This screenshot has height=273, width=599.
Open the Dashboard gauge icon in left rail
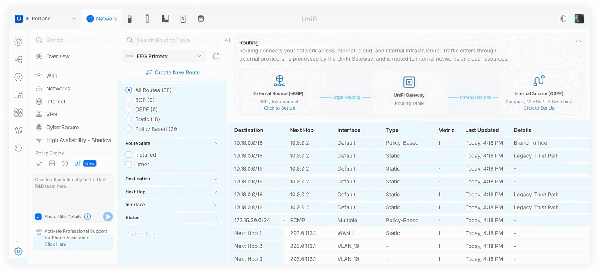click(18, 42)
